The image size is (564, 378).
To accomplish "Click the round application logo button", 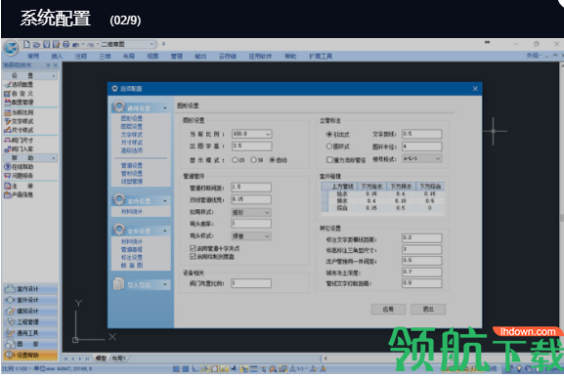I will click(x=11, y=48).
